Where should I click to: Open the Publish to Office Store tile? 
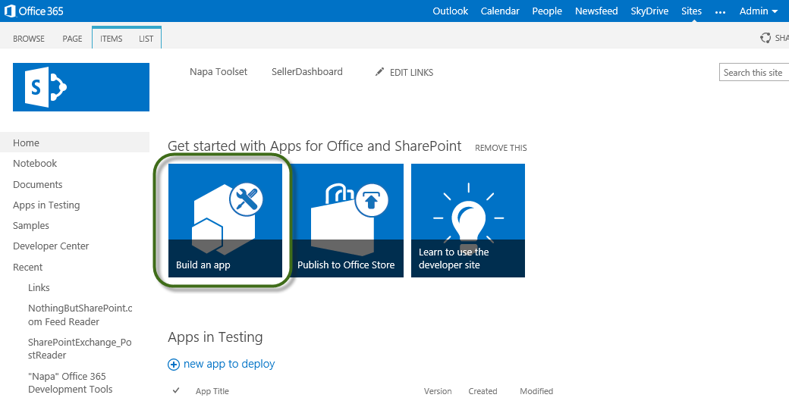tap(347, 220)
